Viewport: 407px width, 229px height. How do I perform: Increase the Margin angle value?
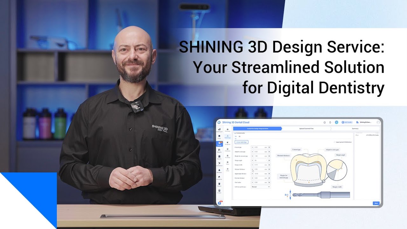(269, 160)
